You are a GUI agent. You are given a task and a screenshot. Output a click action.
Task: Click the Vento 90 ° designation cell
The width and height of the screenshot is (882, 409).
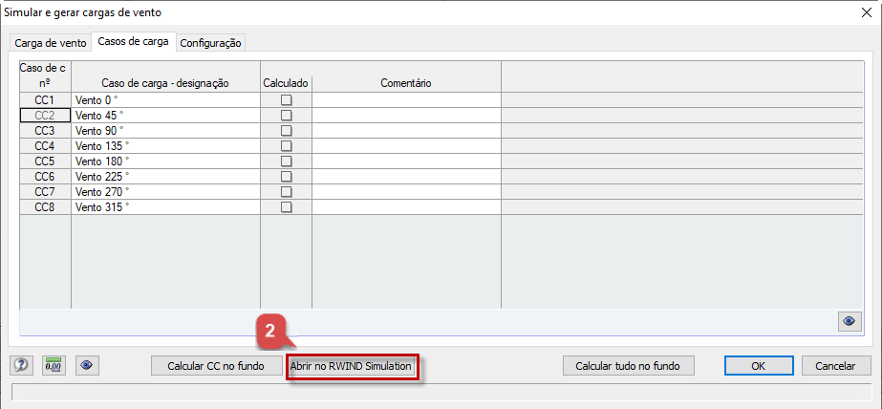[165, 131]
